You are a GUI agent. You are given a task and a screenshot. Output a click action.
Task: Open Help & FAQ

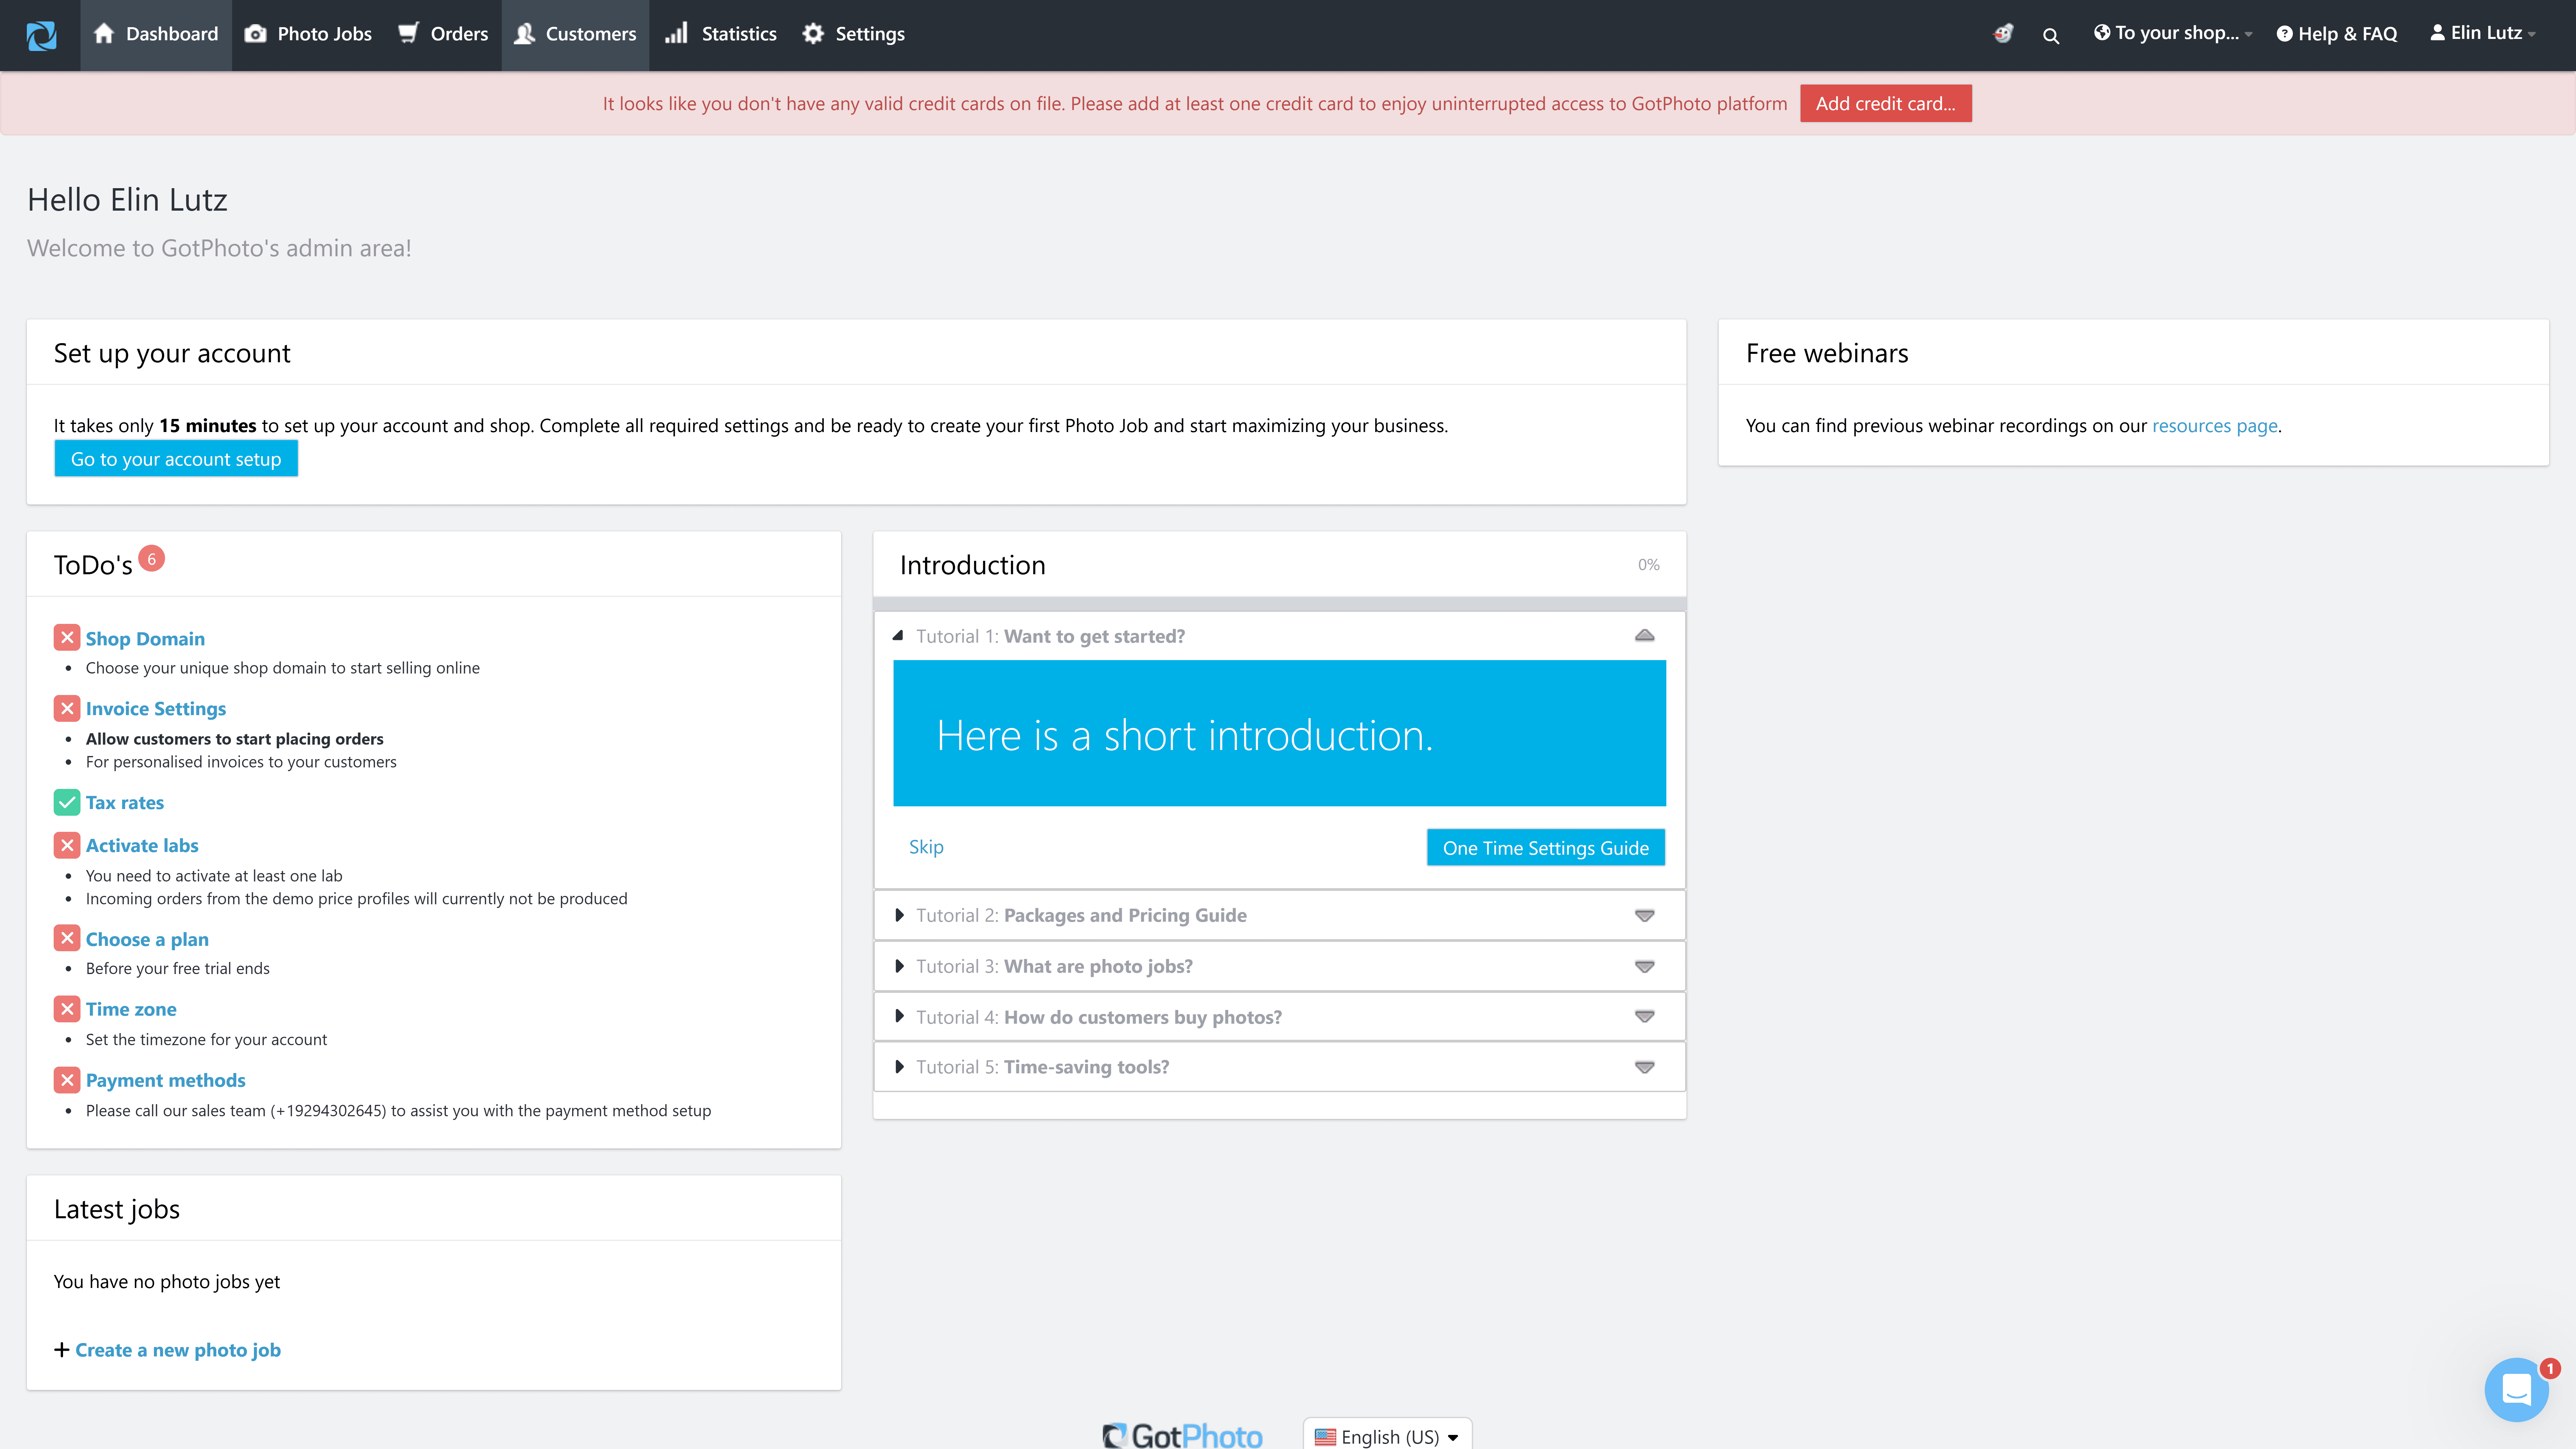2337,34
